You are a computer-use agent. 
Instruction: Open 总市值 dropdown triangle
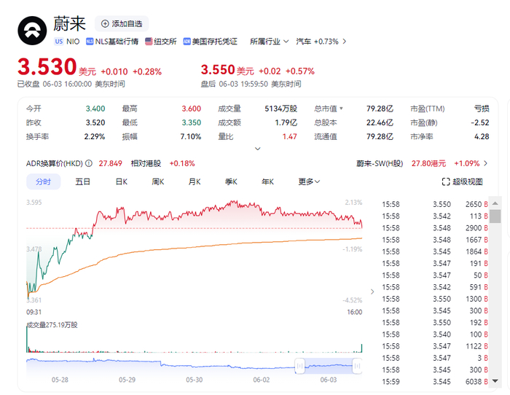[x=341, y=109]
